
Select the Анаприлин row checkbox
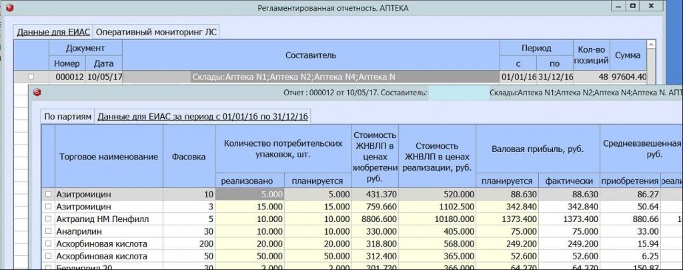tap(47, 231)
